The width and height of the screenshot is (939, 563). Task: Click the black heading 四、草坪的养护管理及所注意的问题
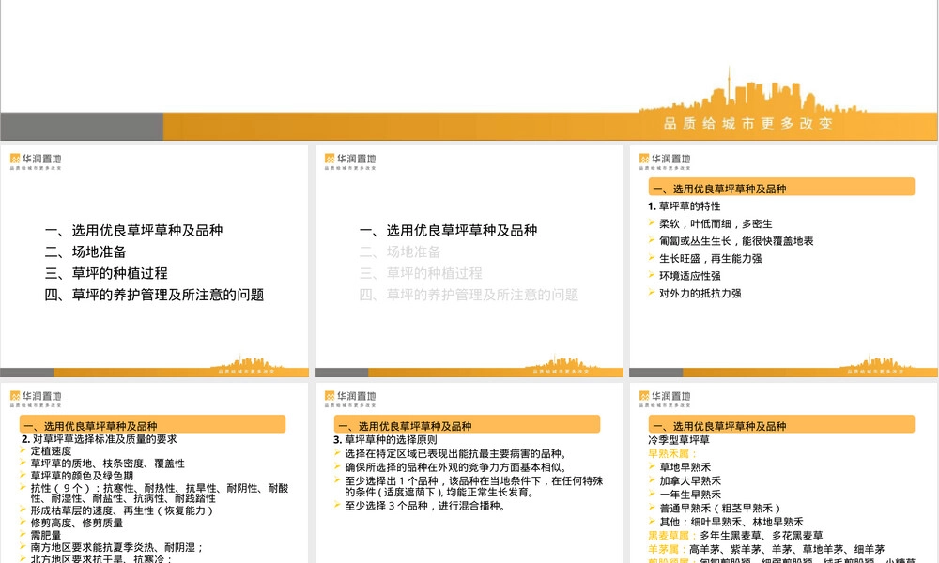click(x=154, y=295)
